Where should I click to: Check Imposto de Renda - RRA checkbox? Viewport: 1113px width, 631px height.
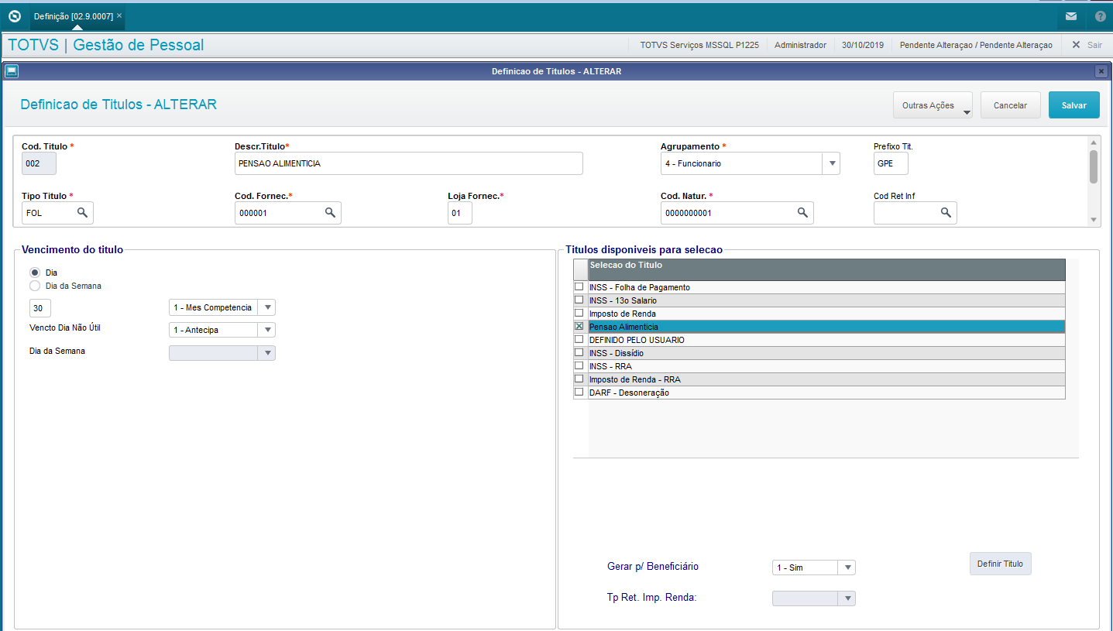tap(579, 379)
